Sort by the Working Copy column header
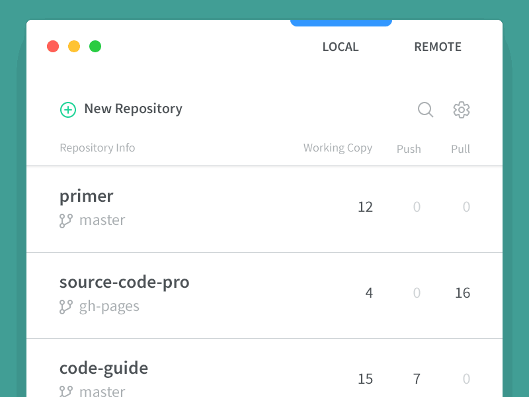 point(337,148)
